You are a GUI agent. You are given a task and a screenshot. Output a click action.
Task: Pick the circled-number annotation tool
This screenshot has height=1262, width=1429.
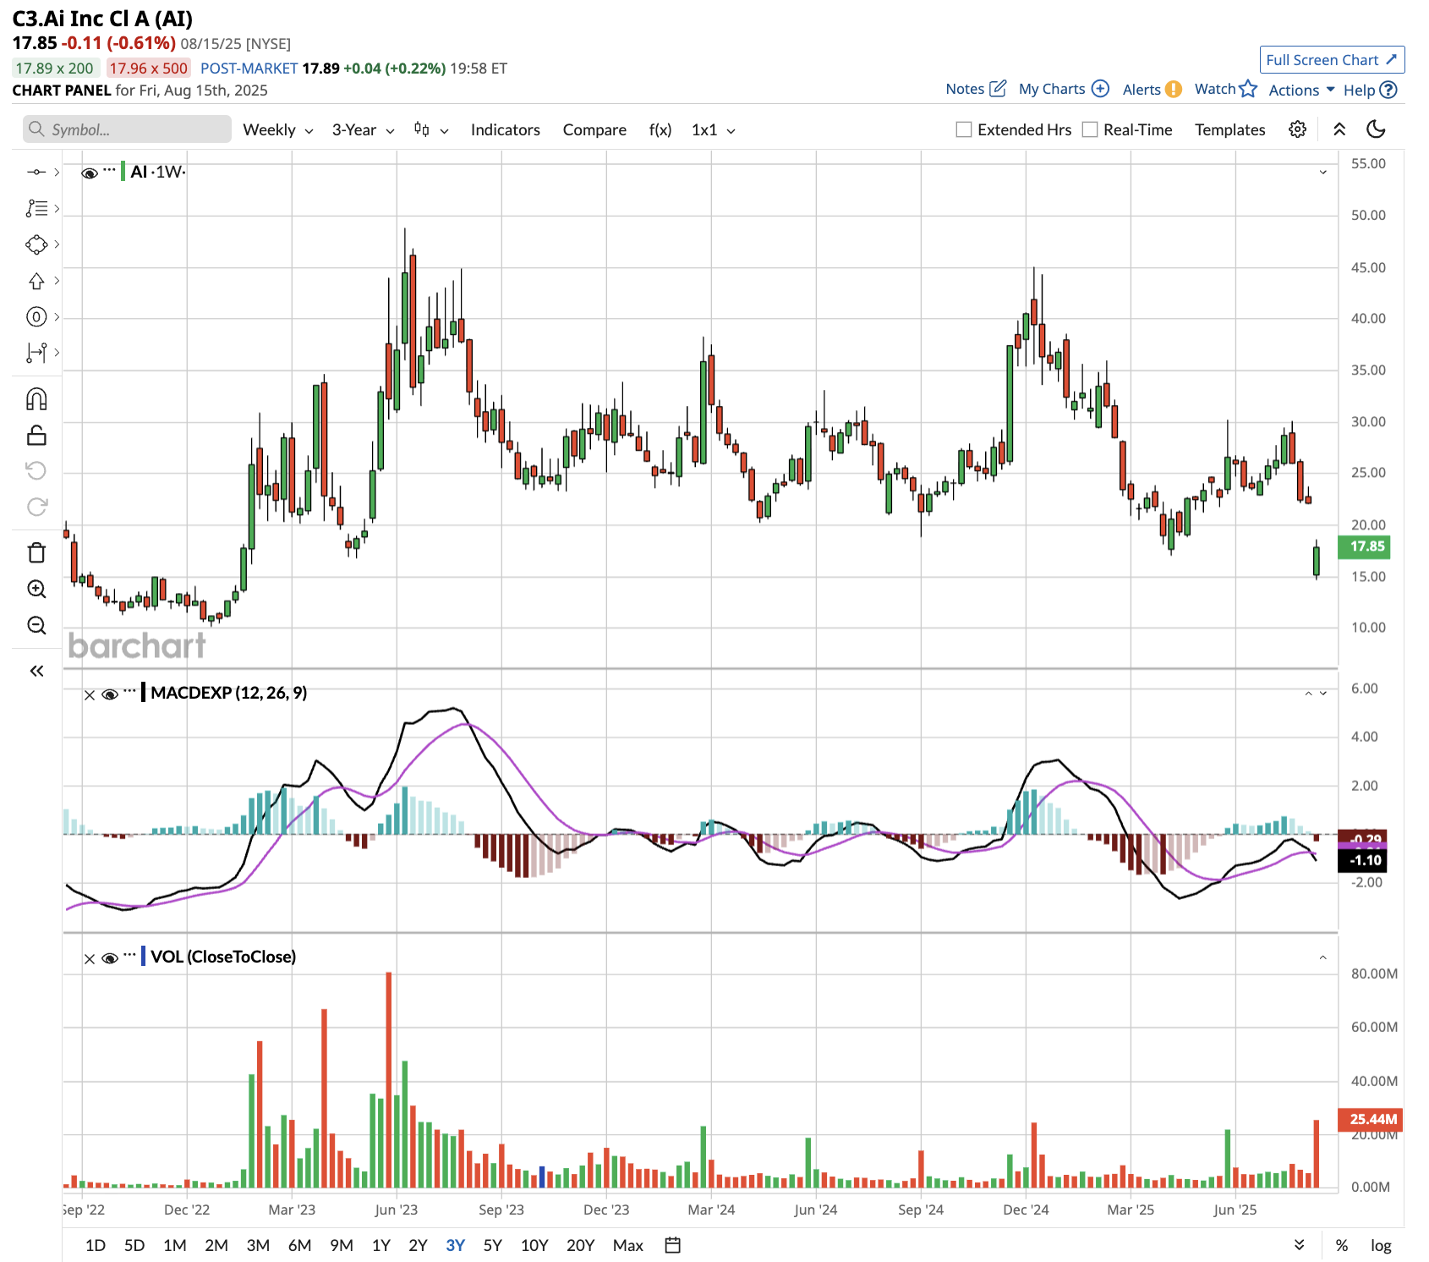pos(36,317)
